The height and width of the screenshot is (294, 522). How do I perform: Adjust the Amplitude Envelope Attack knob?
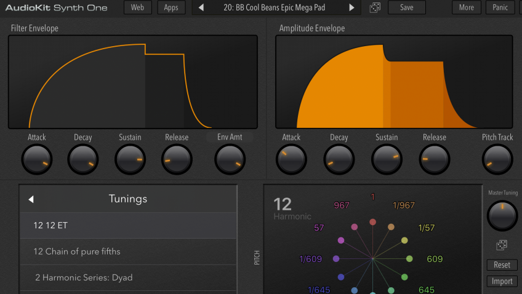291,159
